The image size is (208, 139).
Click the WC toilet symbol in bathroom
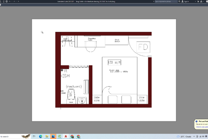(71, 96)
